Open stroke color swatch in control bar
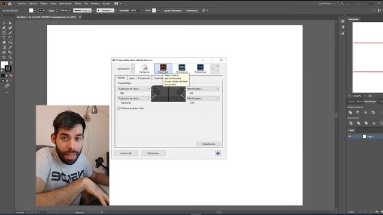Screen dimensions: 383x215 [x=40, y=11]
